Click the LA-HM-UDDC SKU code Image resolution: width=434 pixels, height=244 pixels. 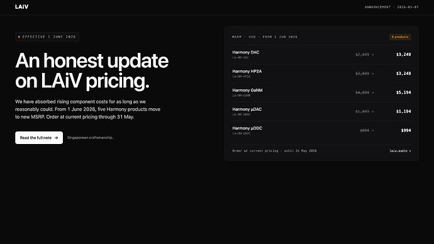point(242,133)
